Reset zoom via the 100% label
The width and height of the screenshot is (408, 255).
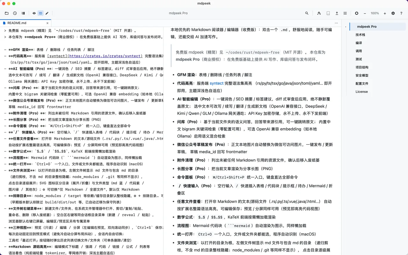(x=375, y=13)
